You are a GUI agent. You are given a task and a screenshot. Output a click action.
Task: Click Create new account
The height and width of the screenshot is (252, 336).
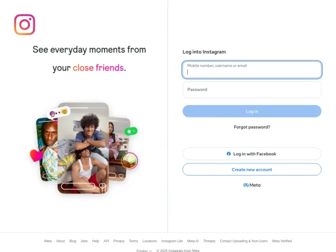[x=252, y=169]
